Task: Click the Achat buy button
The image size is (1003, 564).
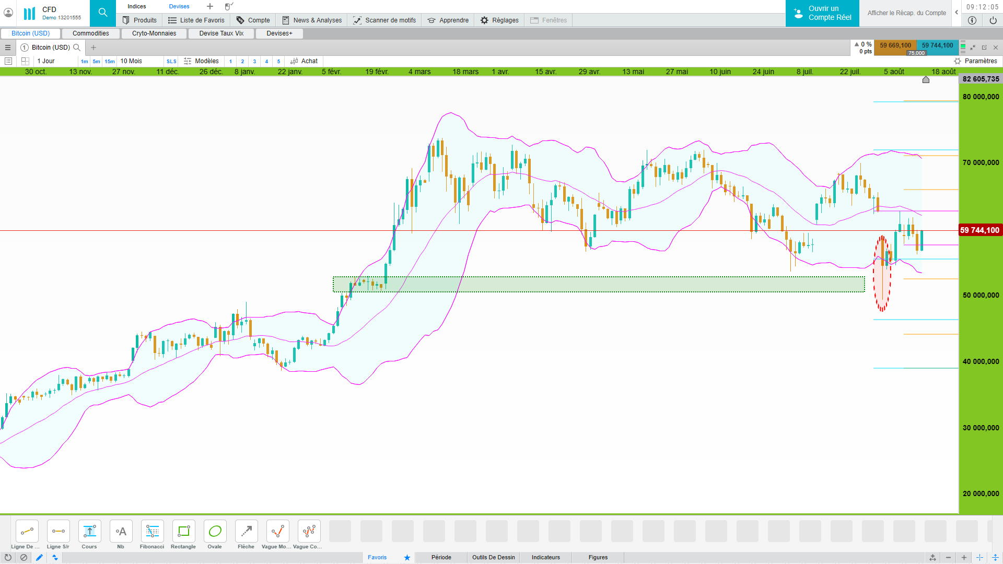Action: tap(304, 61)
